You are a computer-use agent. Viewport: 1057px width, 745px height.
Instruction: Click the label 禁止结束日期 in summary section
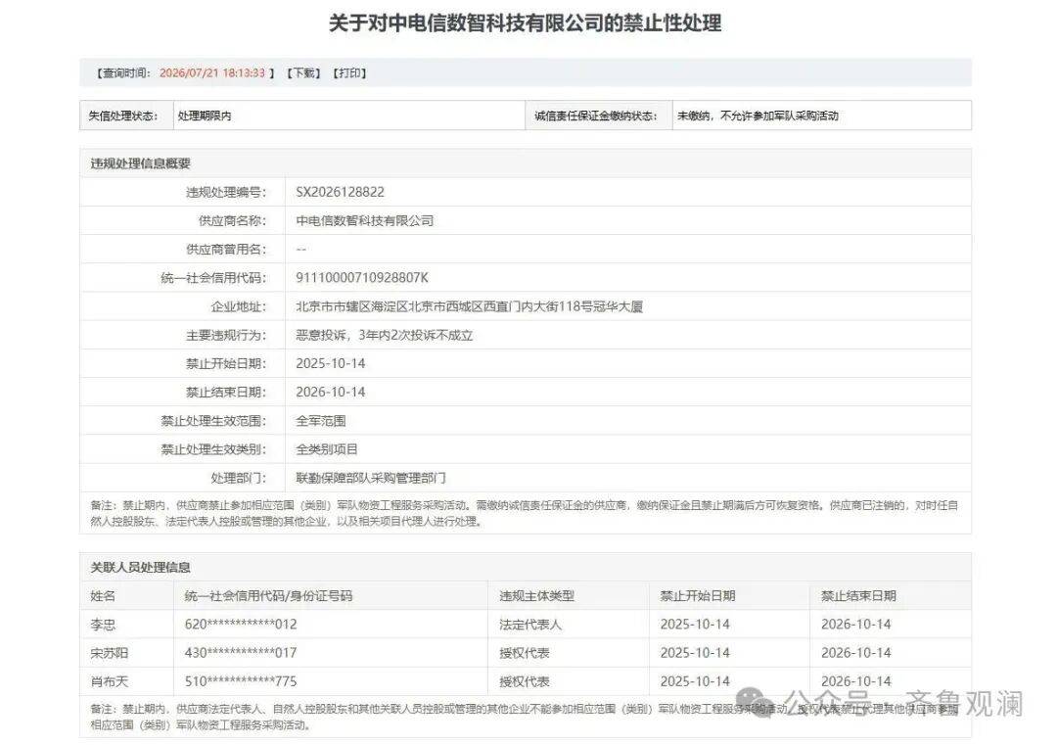point(226,392)
